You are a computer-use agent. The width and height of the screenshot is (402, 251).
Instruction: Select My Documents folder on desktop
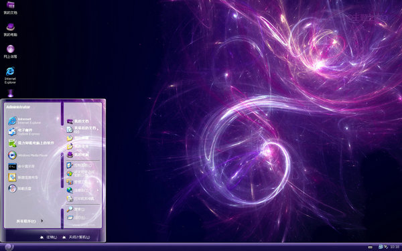[10, 7]
